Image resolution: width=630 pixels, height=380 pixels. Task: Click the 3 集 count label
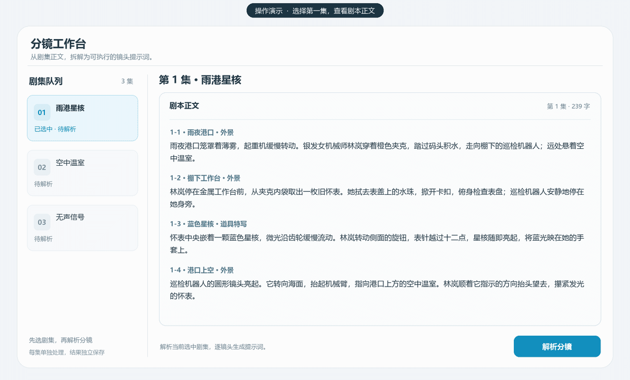pos(127,81)
